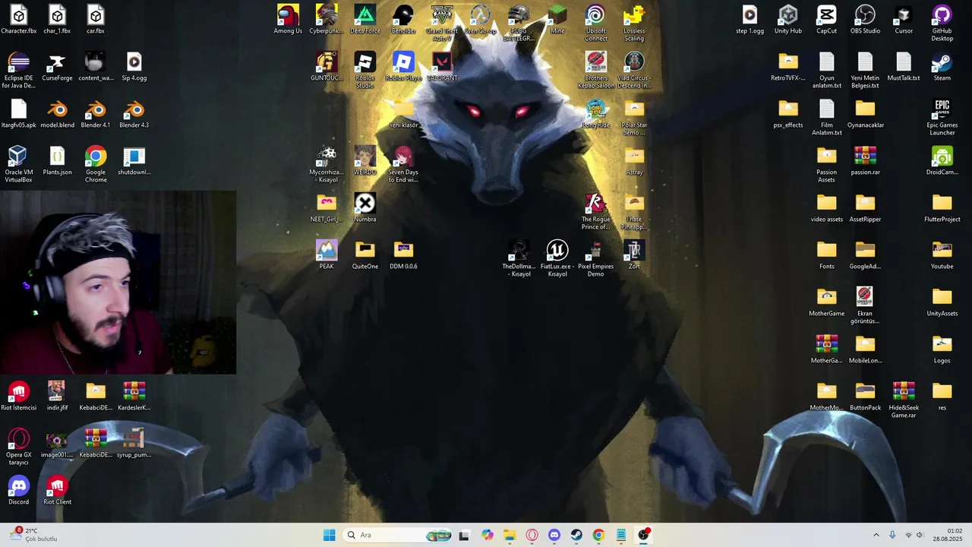Open File Explorer in taskbar
The height and width of the screenshot is (547, 972).
(510, 535)
